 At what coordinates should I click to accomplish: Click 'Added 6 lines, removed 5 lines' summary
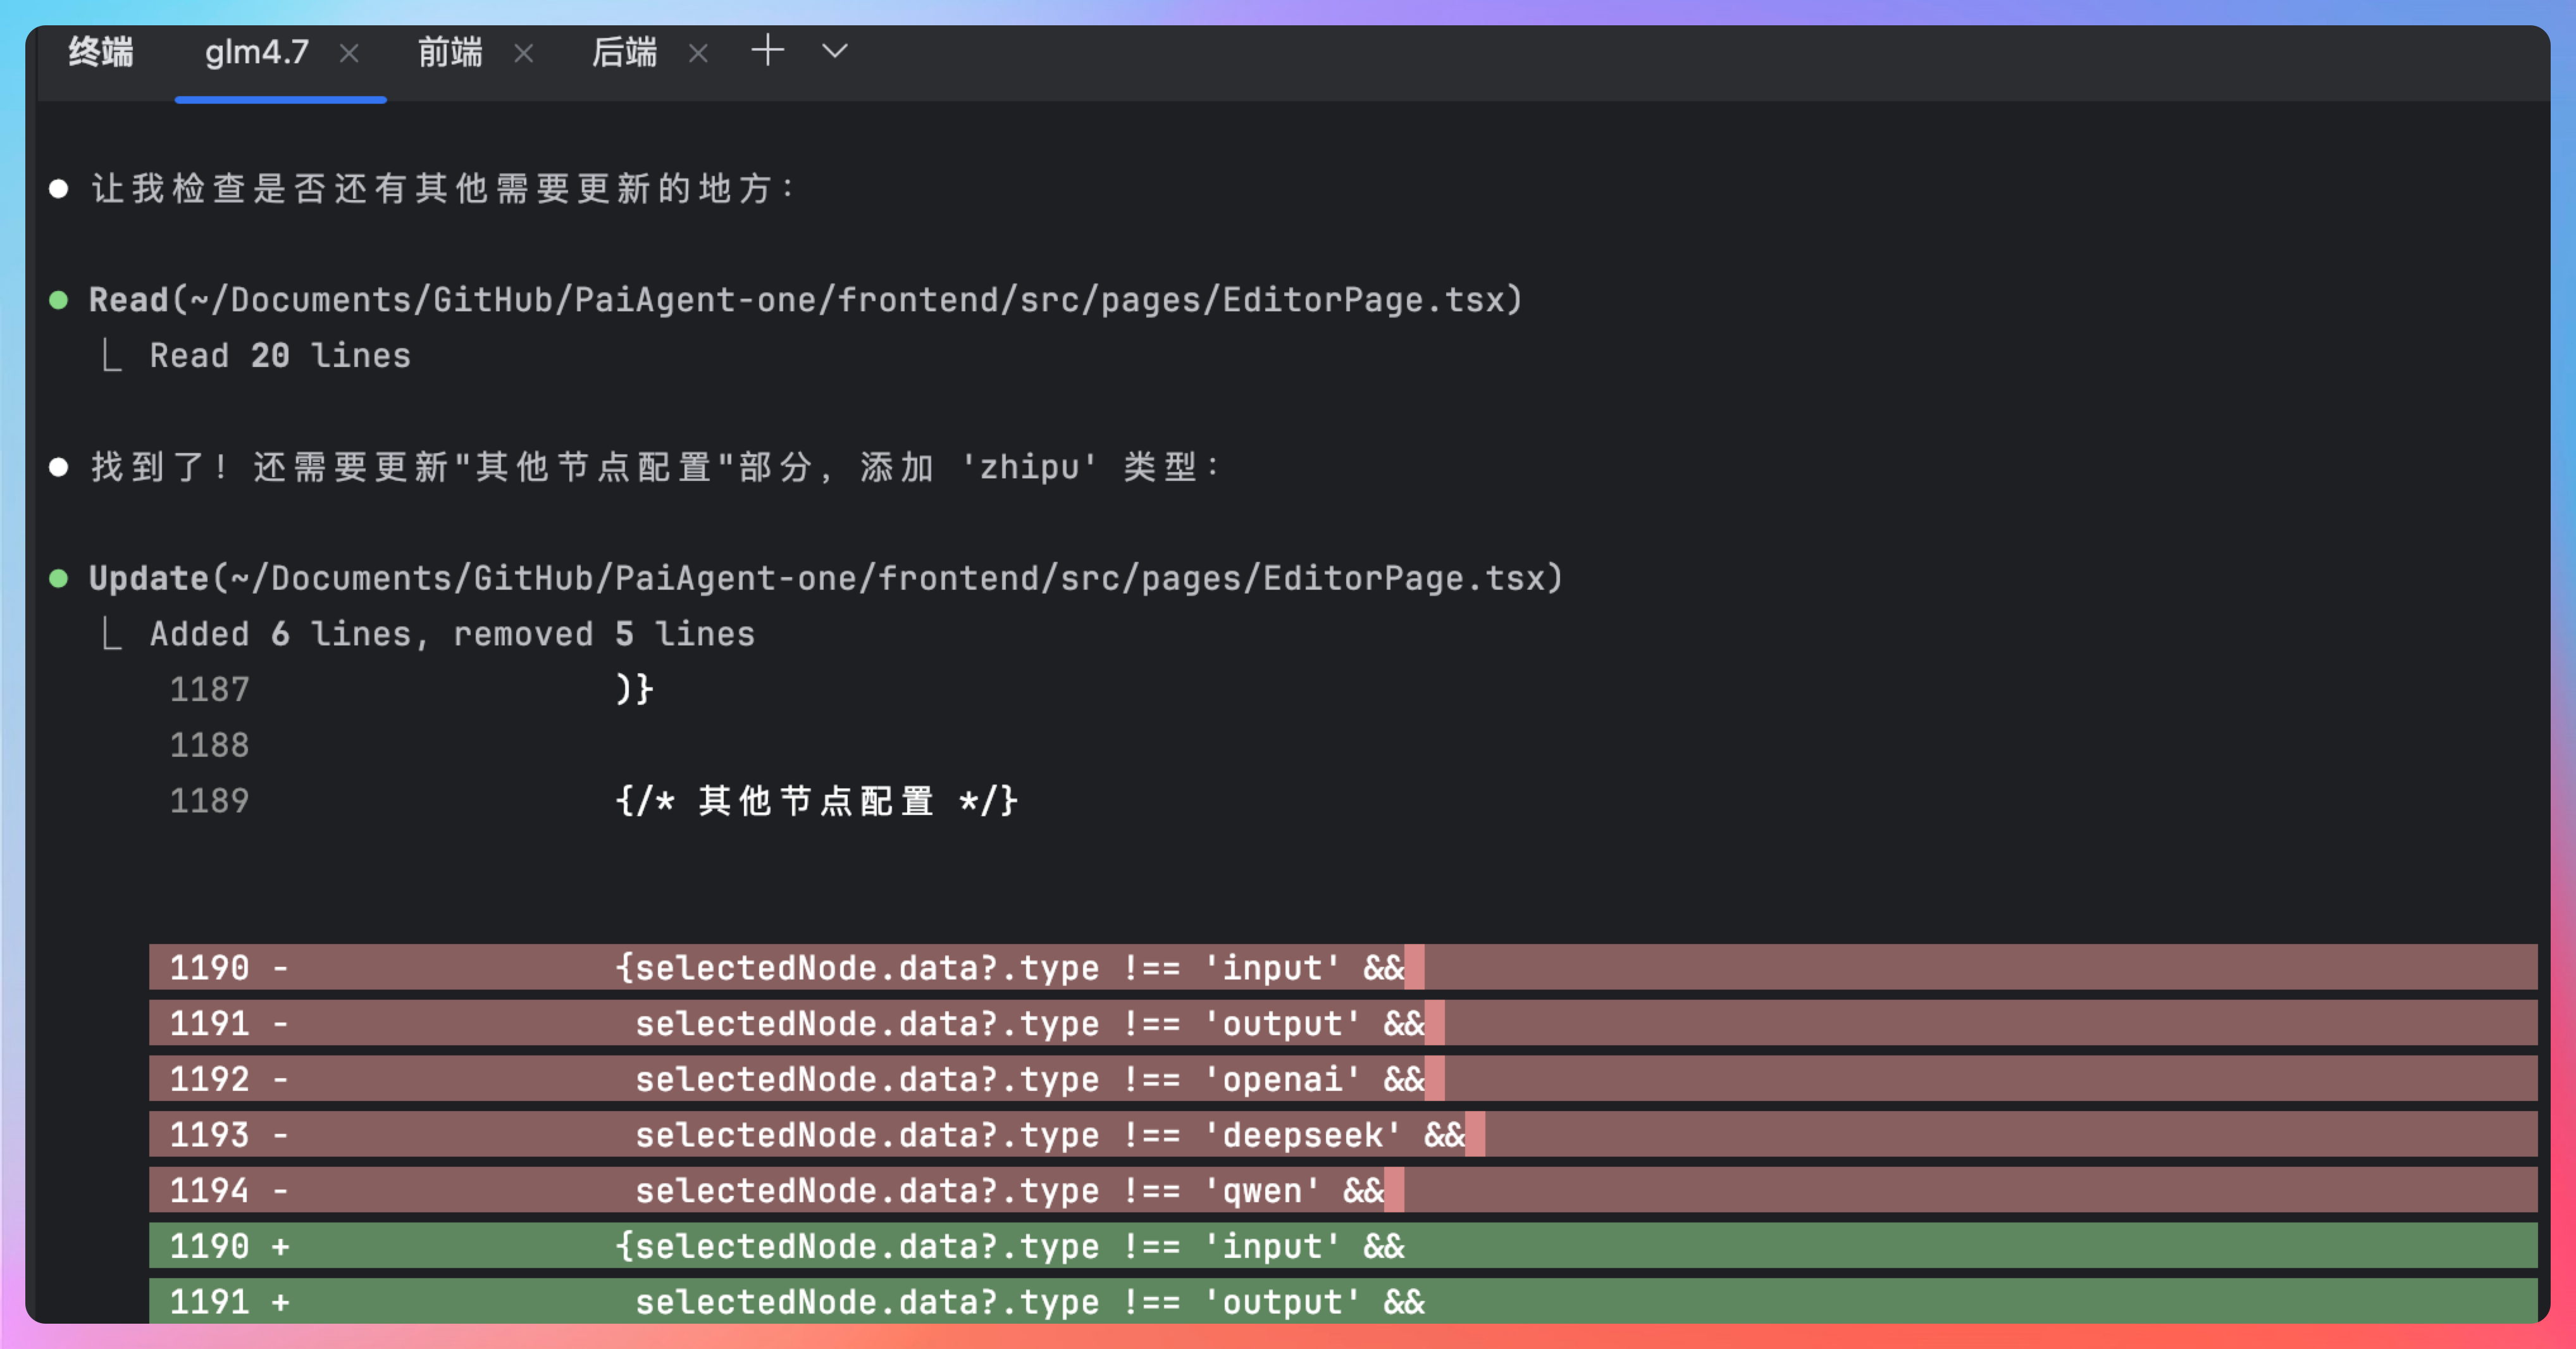coord(452,634)
